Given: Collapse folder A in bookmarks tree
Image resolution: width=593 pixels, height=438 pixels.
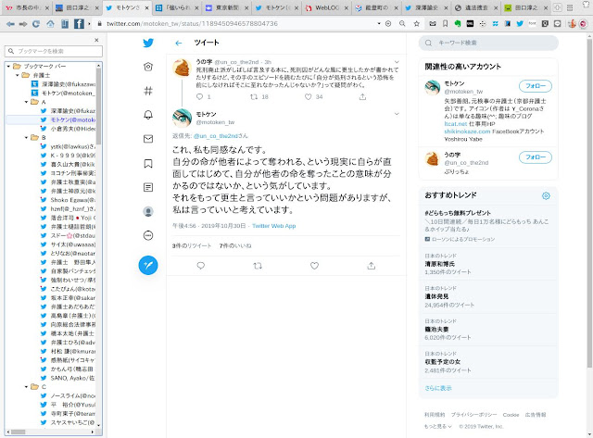Looking at the screenshot, I should 26,102.
